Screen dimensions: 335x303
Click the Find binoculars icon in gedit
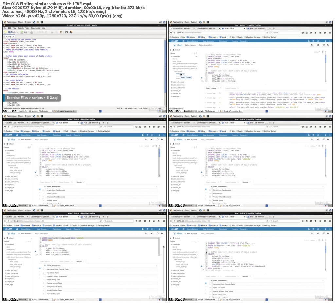click(x=66, y=32)
